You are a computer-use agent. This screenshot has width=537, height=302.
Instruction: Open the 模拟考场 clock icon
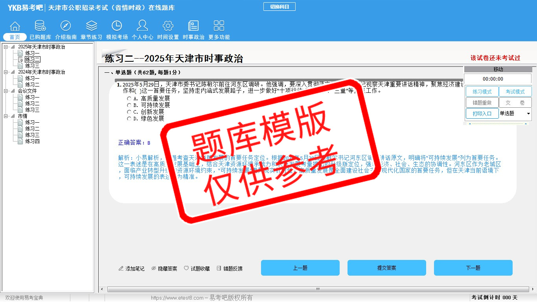tap(117, 26)
